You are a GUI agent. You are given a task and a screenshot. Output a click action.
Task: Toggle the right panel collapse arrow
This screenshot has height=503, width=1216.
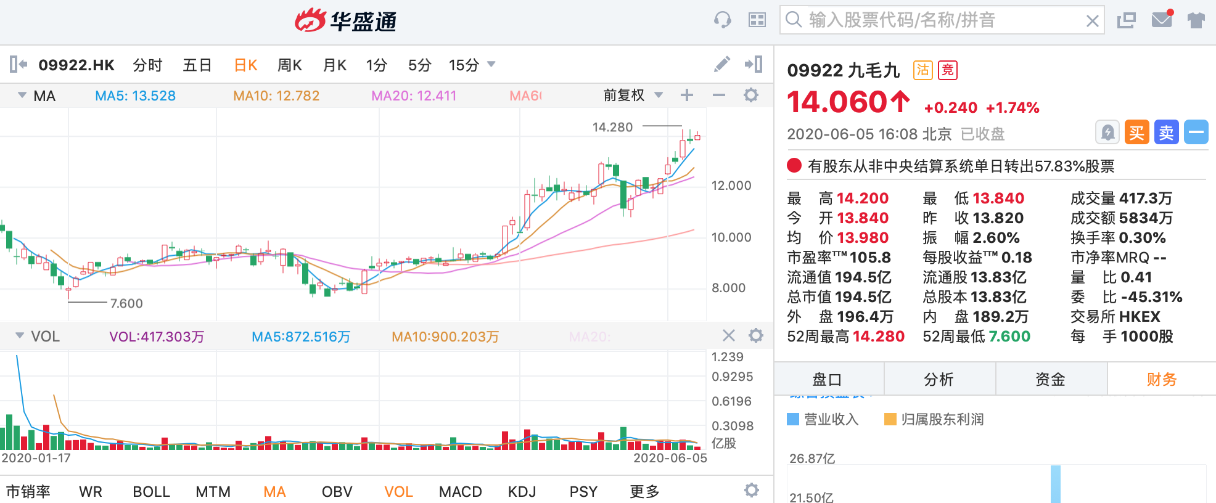click(x=754, y=64)
